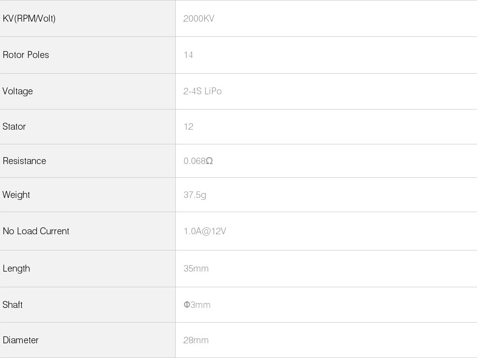Select the 37.5g weight value
477x358 pixels.
[x=195, y=195]
